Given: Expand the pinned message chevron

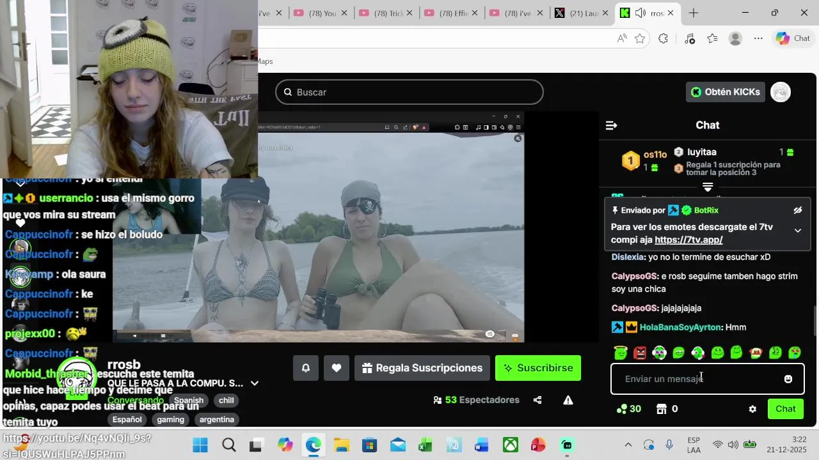Looking at the screenshot, I should tap(798, 230).
